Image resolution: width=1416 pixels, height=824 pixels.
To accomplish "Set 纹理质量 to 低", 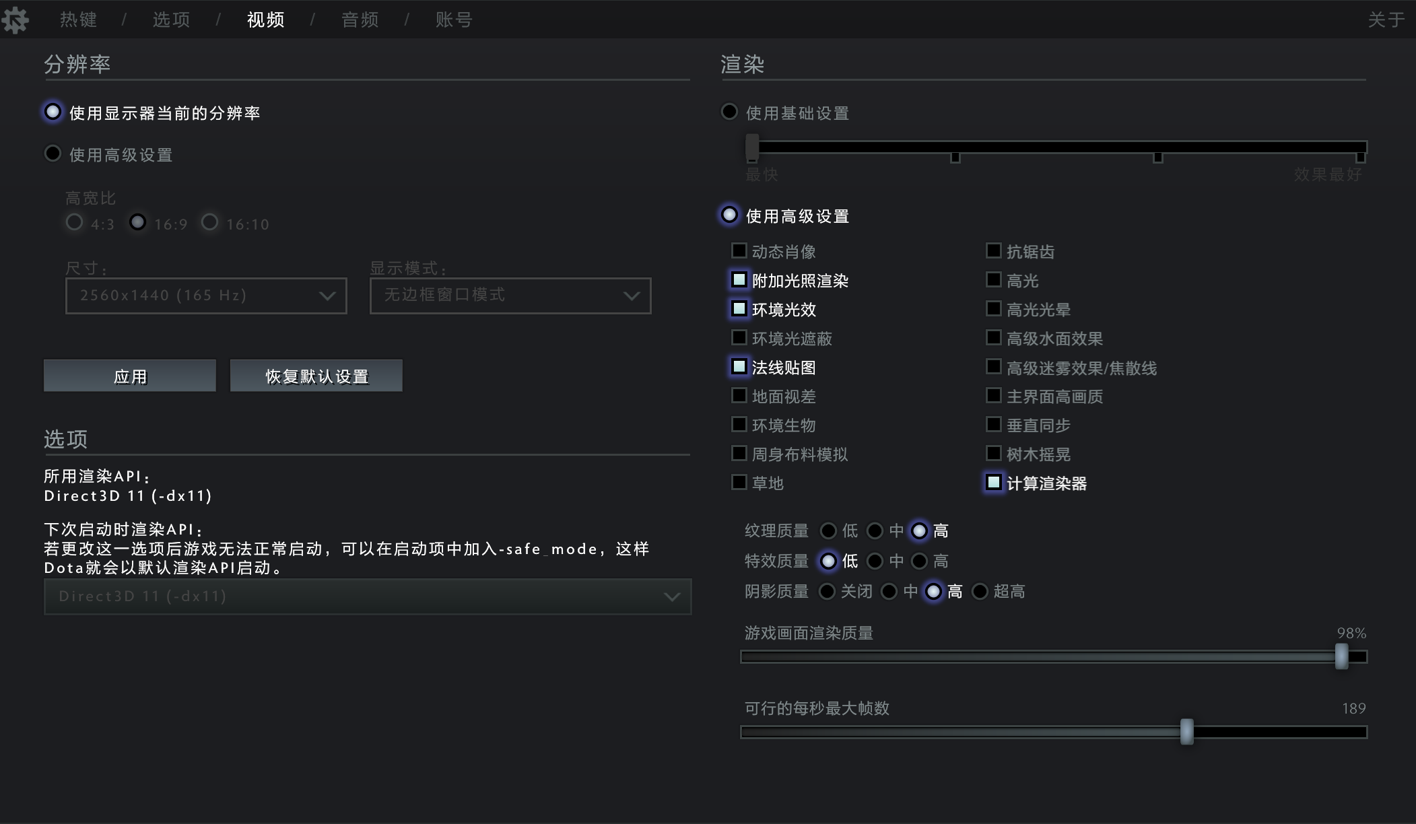I will (x=828, y=530).
